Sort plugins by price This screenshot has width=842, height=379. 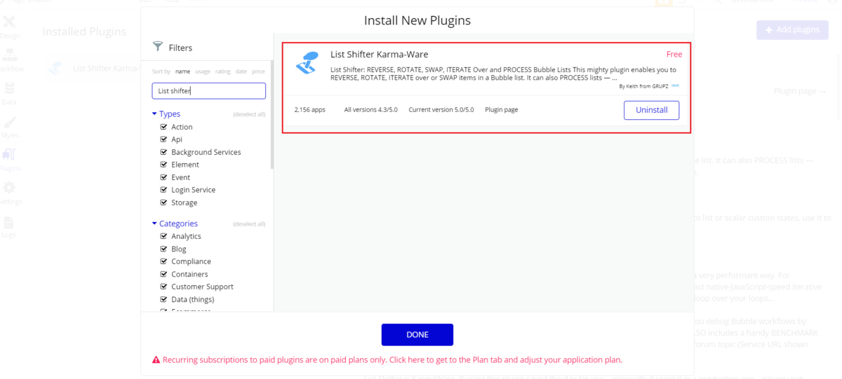pyautogui.click(x=258, y=71)
